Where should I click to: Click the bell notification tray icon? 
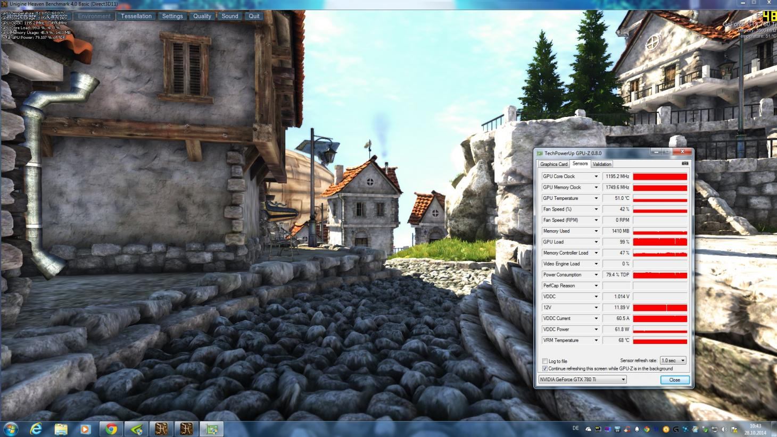(x=637, y=429)
